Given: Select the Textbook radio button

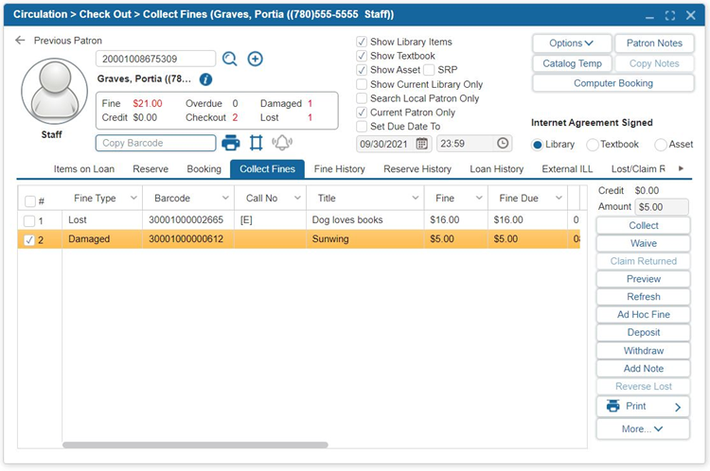Looking at the screenshot, I should [593, 145].
